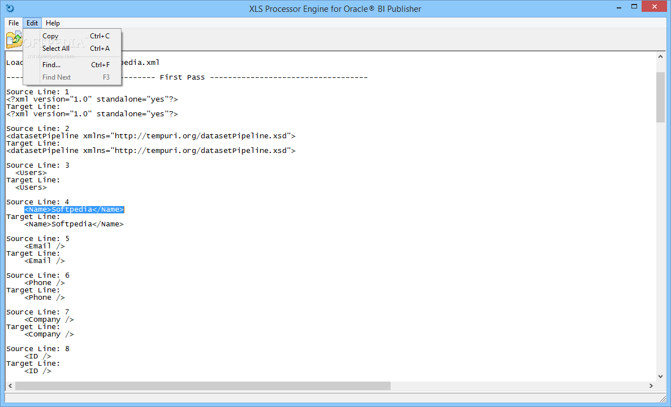Click the Find Next menu entry
This screenshot has height=407, width=671.
point(73,77)
